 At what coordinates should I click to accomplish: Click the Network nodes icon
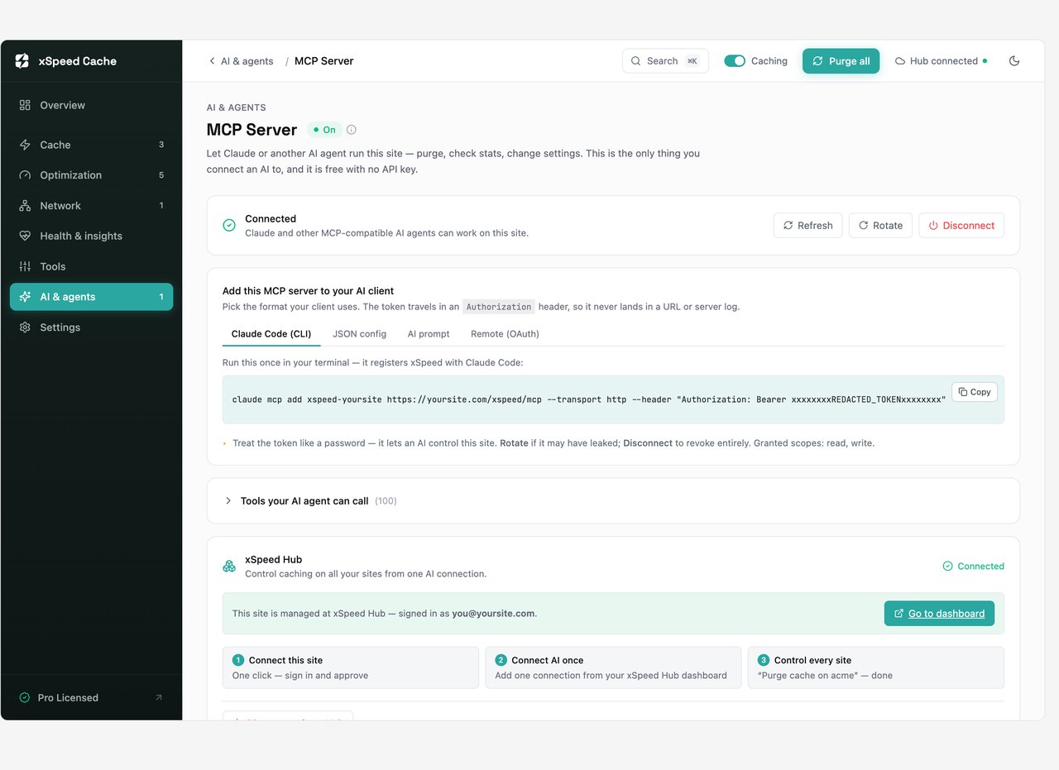25,206
